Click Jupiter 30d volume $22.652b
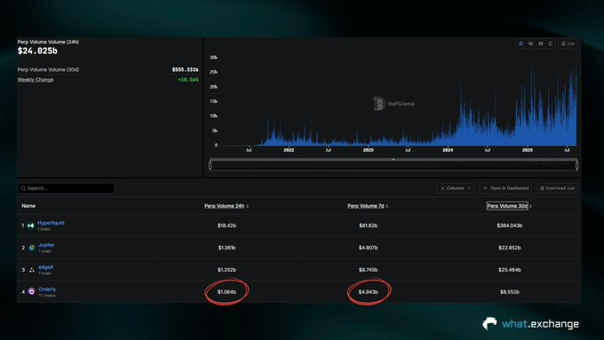Screen dimensions: 604x340 (x=510, y=248)
